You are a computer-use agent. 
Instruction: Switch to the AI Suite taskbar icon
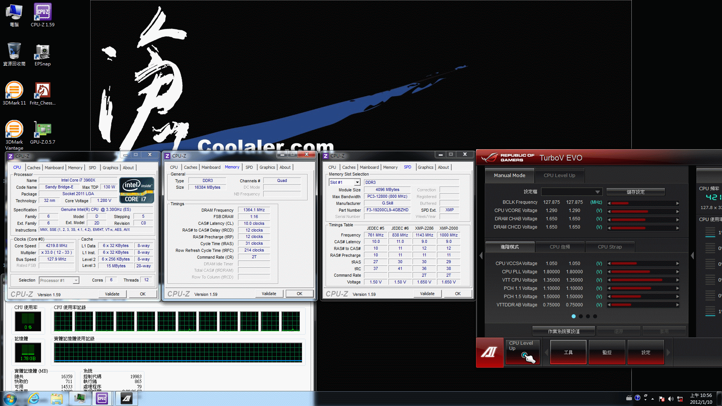point(126,398)
